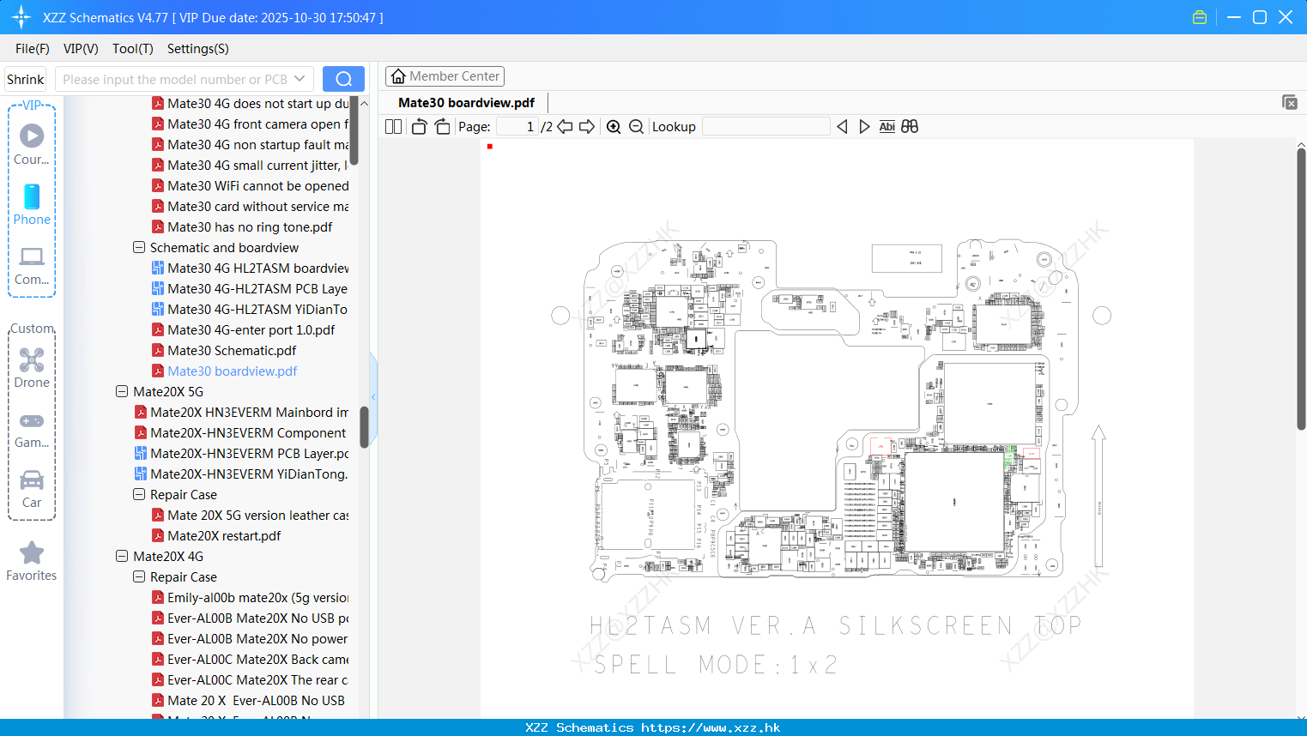
Task: Click the Page number field
Action: coord(518,127)
